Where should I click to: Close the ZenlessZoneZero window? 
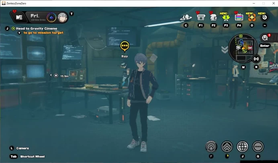(x=274, y=3)
